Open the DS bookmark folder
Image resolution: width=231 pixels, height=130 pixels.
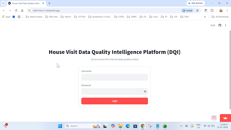click(x=143, y=17)
